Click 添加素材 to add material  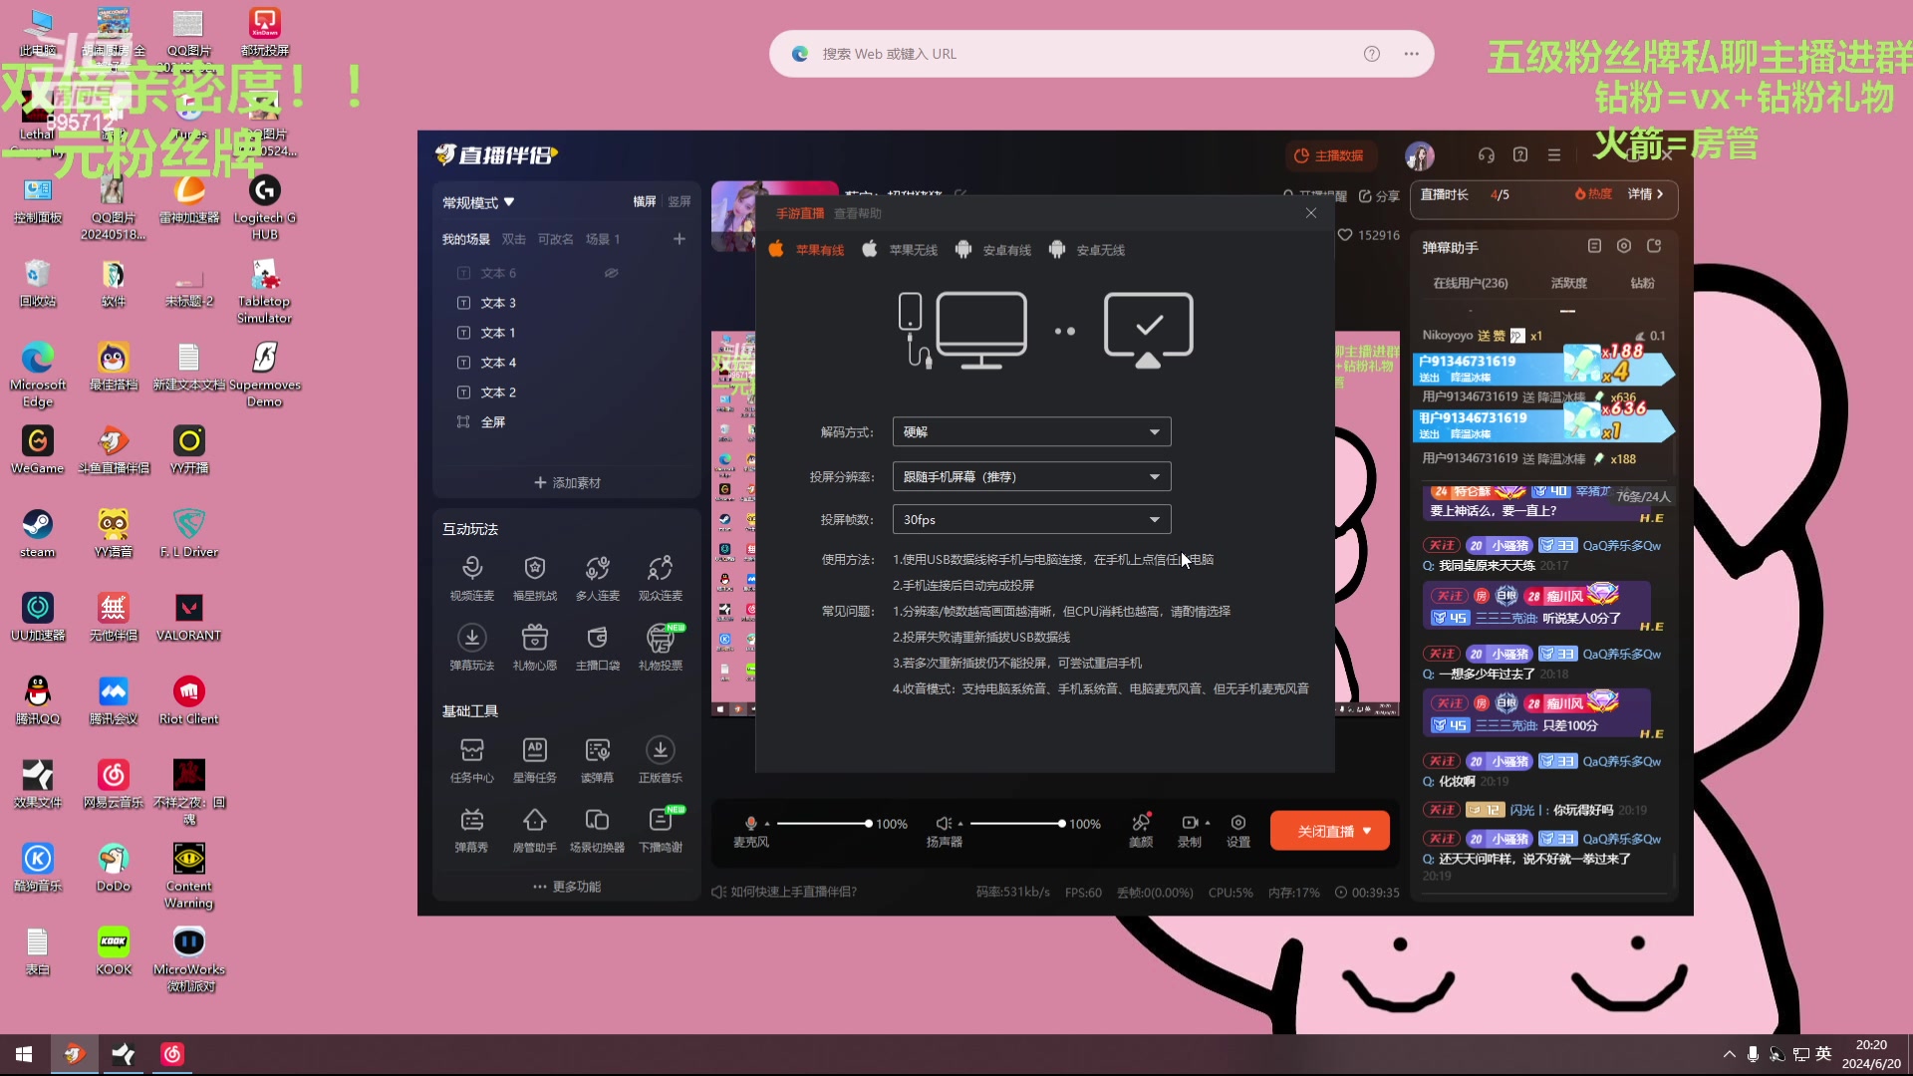pos(567,483)
